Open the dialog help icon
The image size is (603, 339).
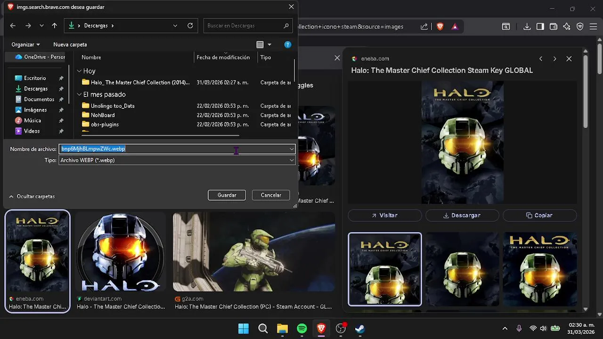[x=288, y=45]
